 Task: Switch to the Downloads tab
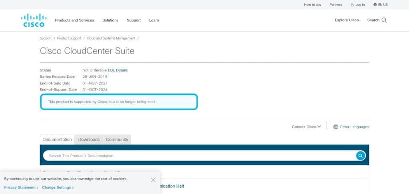tap(89, 139)
